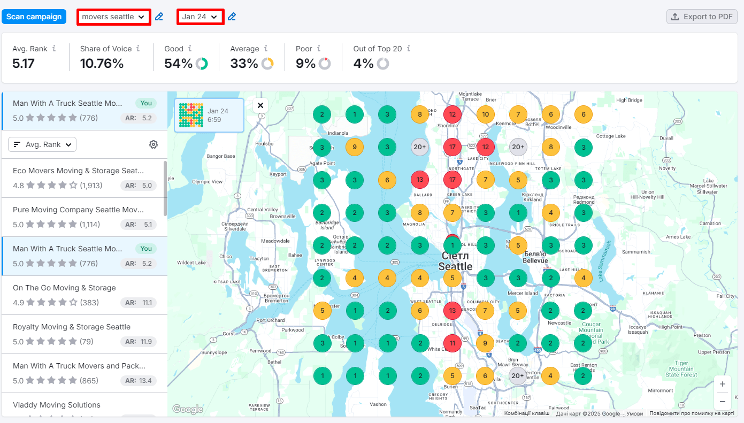Select the red pin ranked 11

coord(452,343)
